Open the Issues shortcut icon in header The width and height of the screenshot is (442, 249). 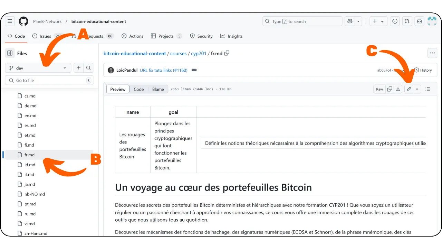(395, 21)
